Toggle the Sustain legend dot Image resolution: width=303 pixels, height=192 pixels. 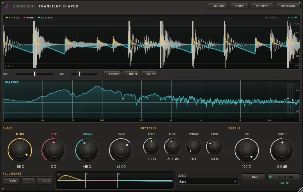point(39,17)
